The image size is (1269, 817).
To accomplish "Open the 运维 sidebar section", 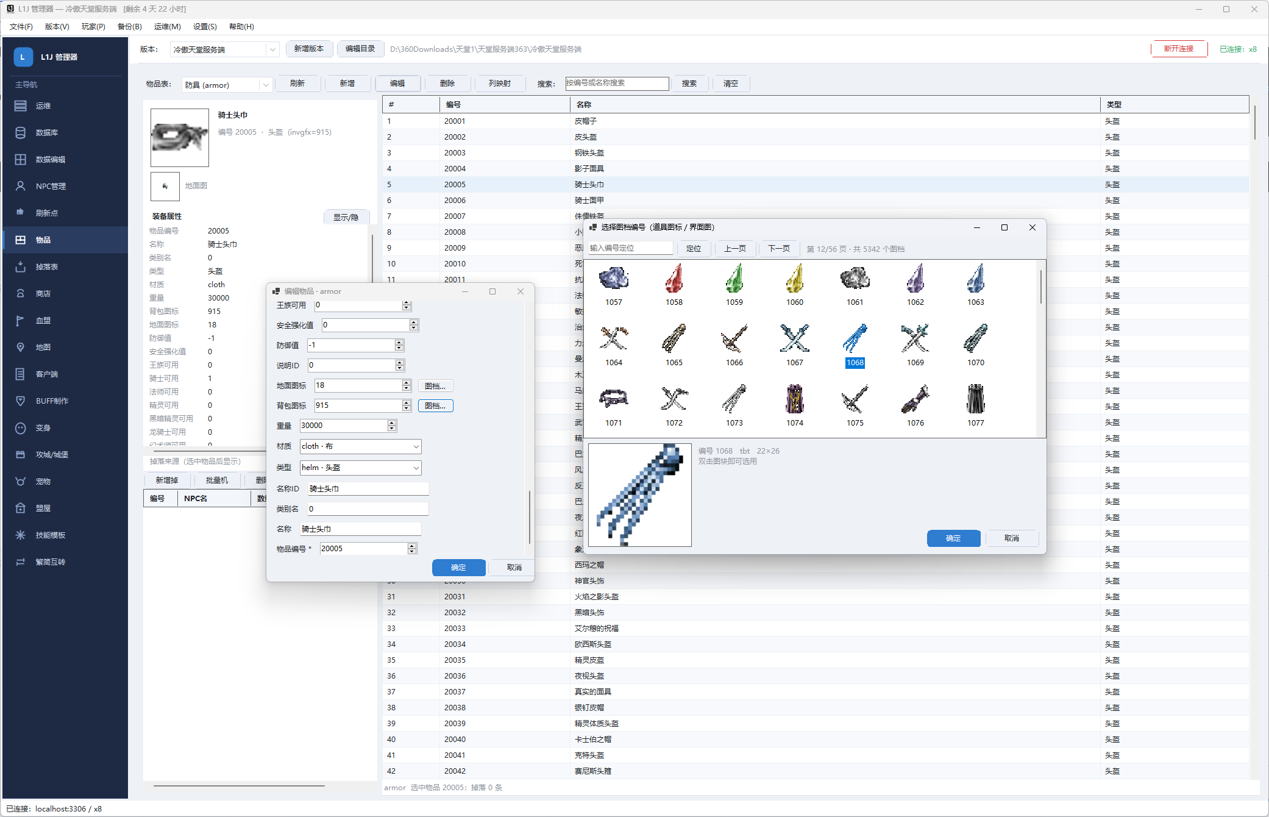I will [x=65, y=105].
